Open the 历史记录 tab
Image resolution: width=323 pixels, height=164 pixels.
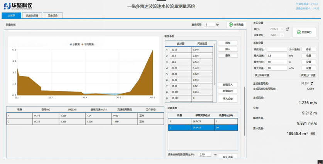click(50, 16)
